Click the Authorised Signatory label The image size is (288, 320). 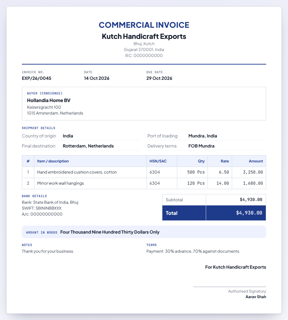point(247,291)
